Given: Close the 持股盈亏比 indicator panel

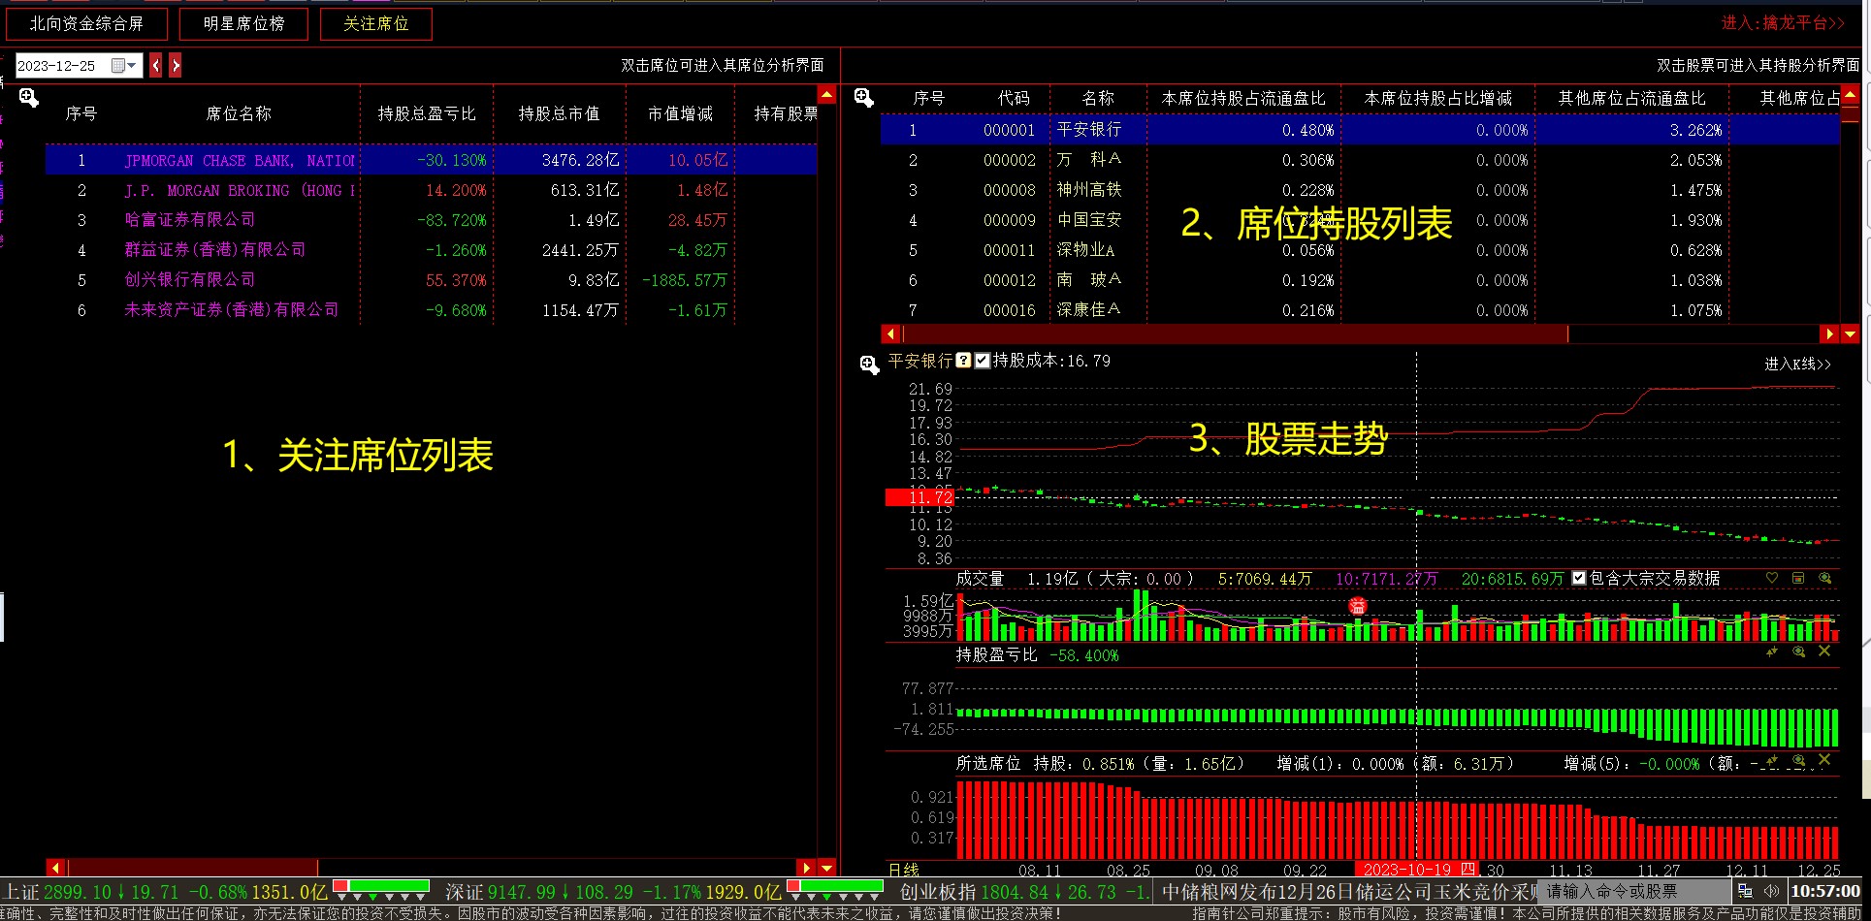Looking at the screenshot, I should [x=1824, y=651].
